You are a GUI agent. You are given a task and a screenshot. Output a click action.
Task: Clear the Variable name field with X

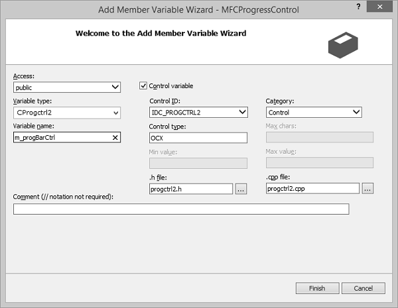pos(115,138)
